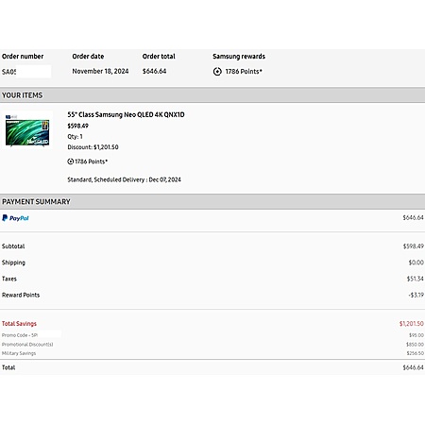Click the item's 1786 Points* text
The height and width of the screenshot is (425, 425).
(x=92, y=161)
